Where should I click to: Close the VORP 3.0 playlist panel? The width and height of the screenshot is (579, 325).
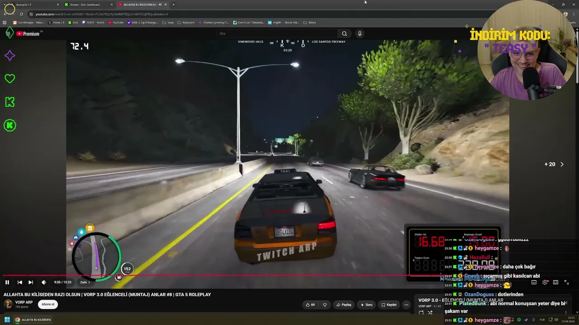565,302
